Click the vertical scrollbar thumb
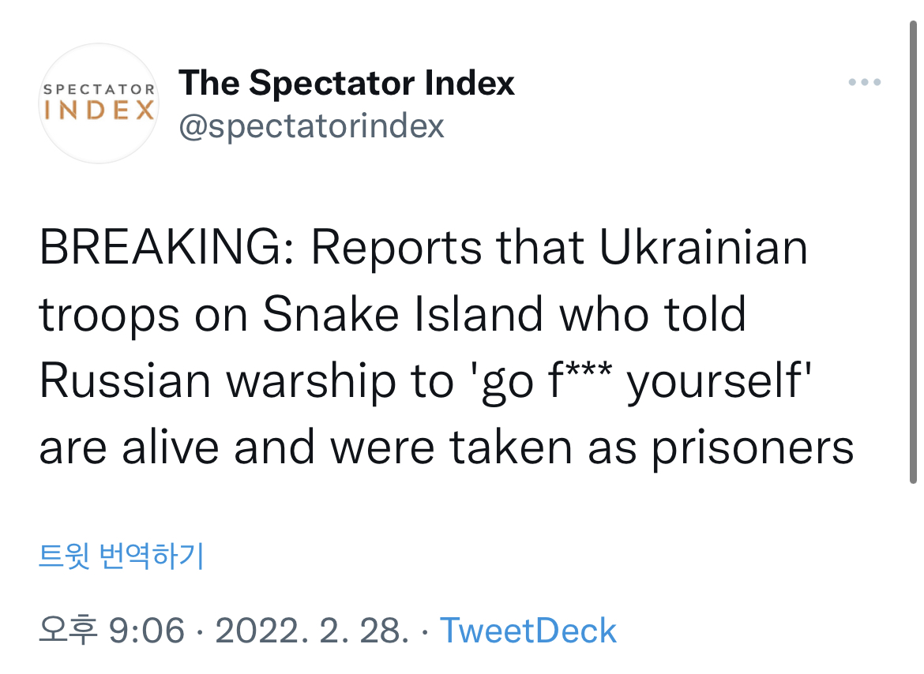Viewport: 924px width, 674px height. (x=912, y=253)
